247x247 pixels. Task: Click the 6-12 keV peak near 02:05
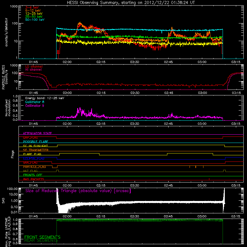[x=80, y=23]
